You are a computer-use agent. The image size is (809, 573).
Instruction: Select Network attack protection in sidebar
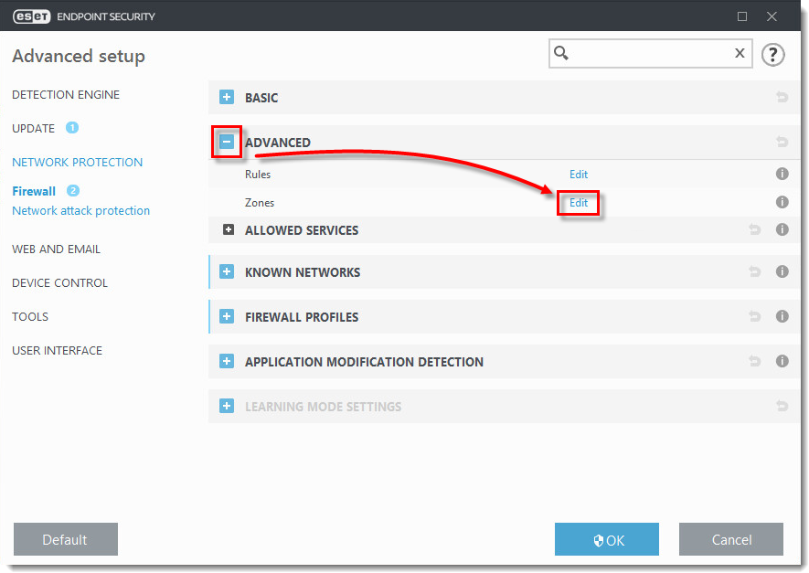pyautogui.click(x=80, y=211)
